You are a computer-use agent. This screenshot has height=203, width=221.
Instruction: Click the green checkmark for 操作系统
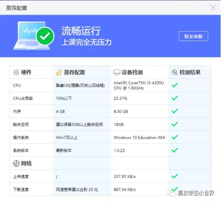click(175, 137)
